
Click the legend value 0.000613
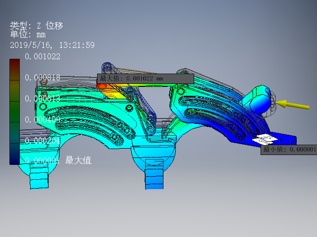click(x=43, y=99)
